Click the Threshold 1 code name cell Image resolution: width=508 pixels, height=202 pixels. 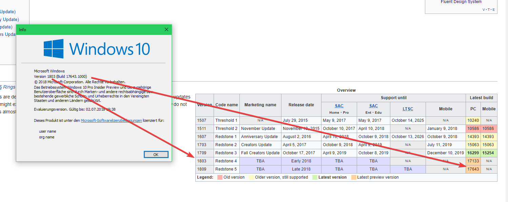coord(227,120)
